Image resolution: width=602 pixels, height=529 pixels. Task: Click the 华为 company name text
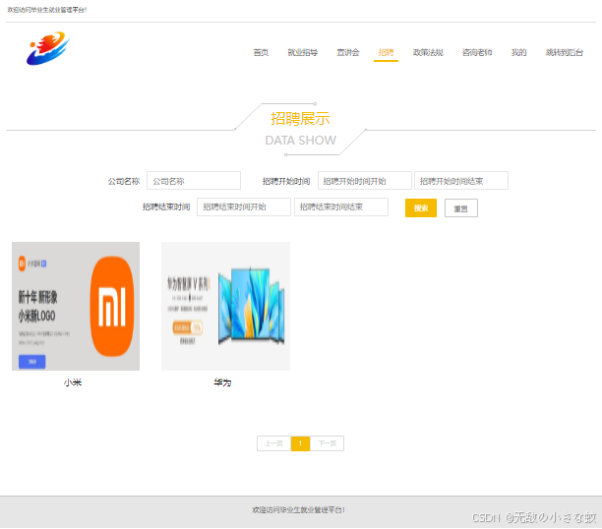(x=222, y=382)
